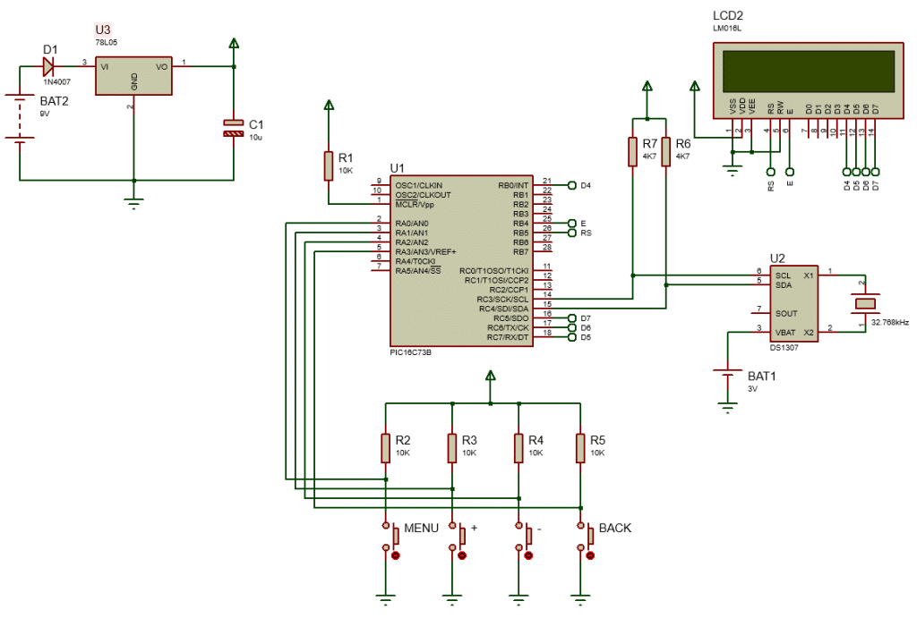This screenshot has width=917, height=635.
Task: Select the LCD2 reference label
Action: (x=727, y=16)
